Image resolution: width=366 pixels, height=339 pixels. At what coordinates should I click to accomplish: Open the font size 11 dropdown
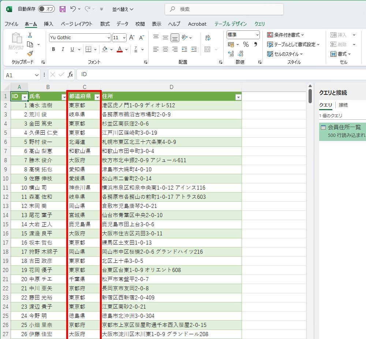click(x=124, y=38)
